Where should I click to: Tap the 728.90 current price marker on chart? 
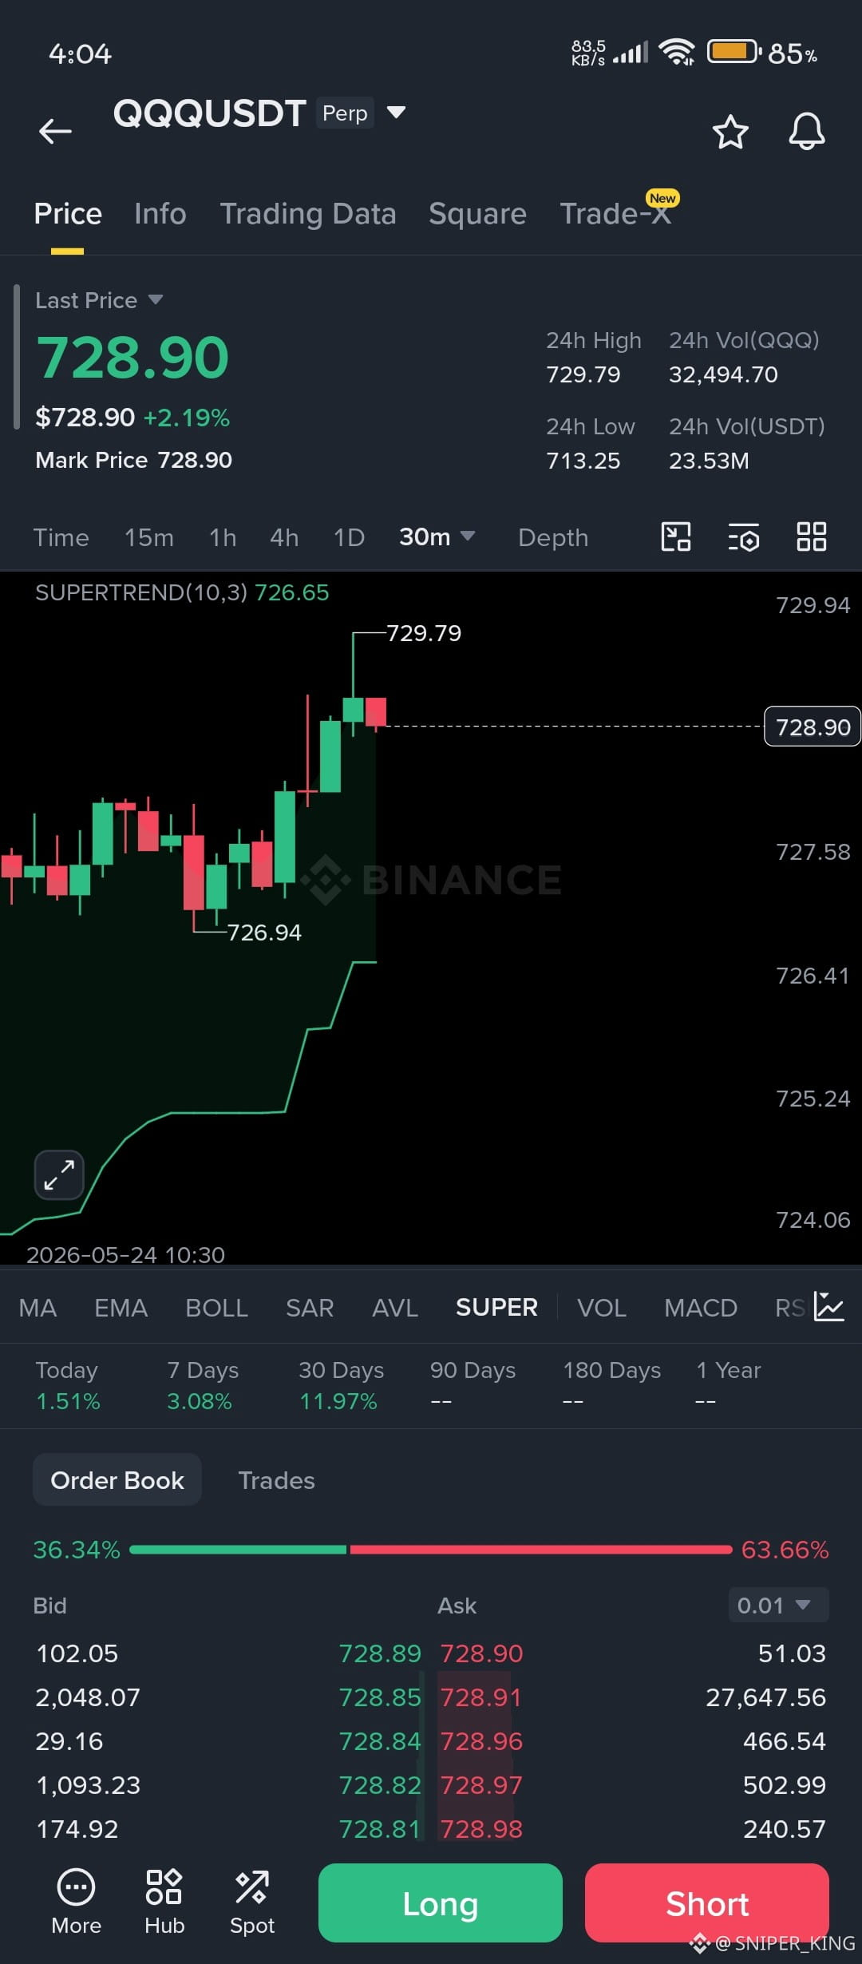coord(813,727)
